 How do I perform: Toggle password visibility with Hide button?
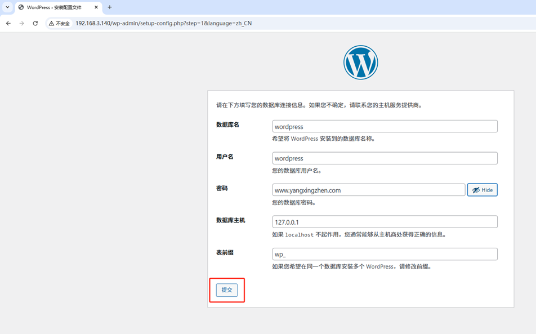pyautogui.click(x=483, y=190)
